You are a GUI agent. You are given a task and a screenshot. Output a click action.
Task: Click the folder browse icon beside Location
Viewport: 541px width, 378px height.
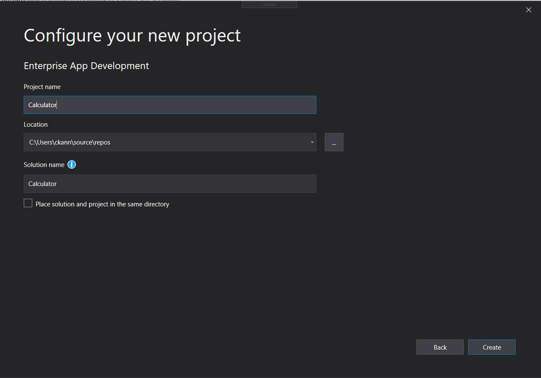[334, 142]
